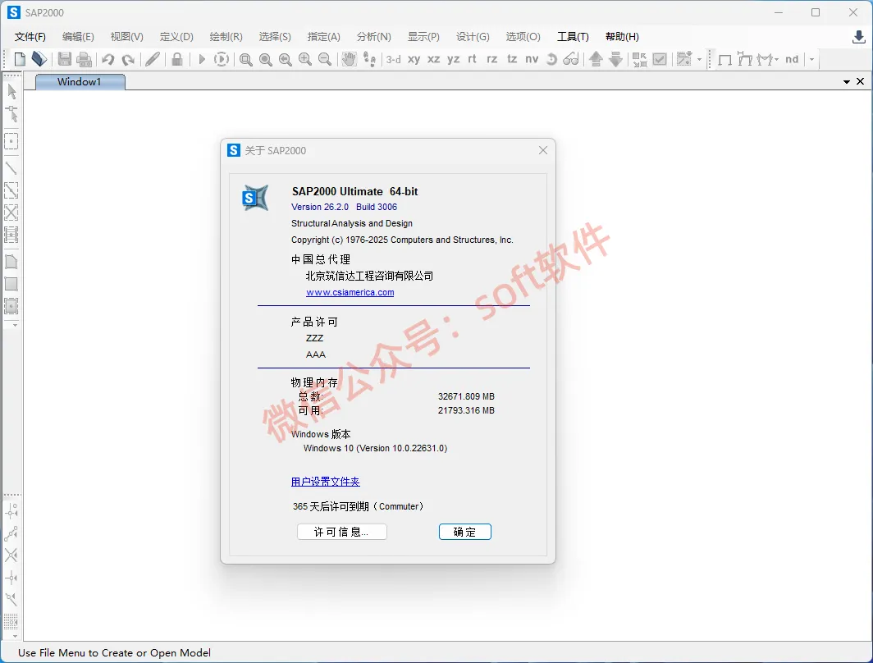Image resolution: width=873 pixels, height=663 pixels.
Task: Move up in list with up arrow
Action: tap(596, 59)
